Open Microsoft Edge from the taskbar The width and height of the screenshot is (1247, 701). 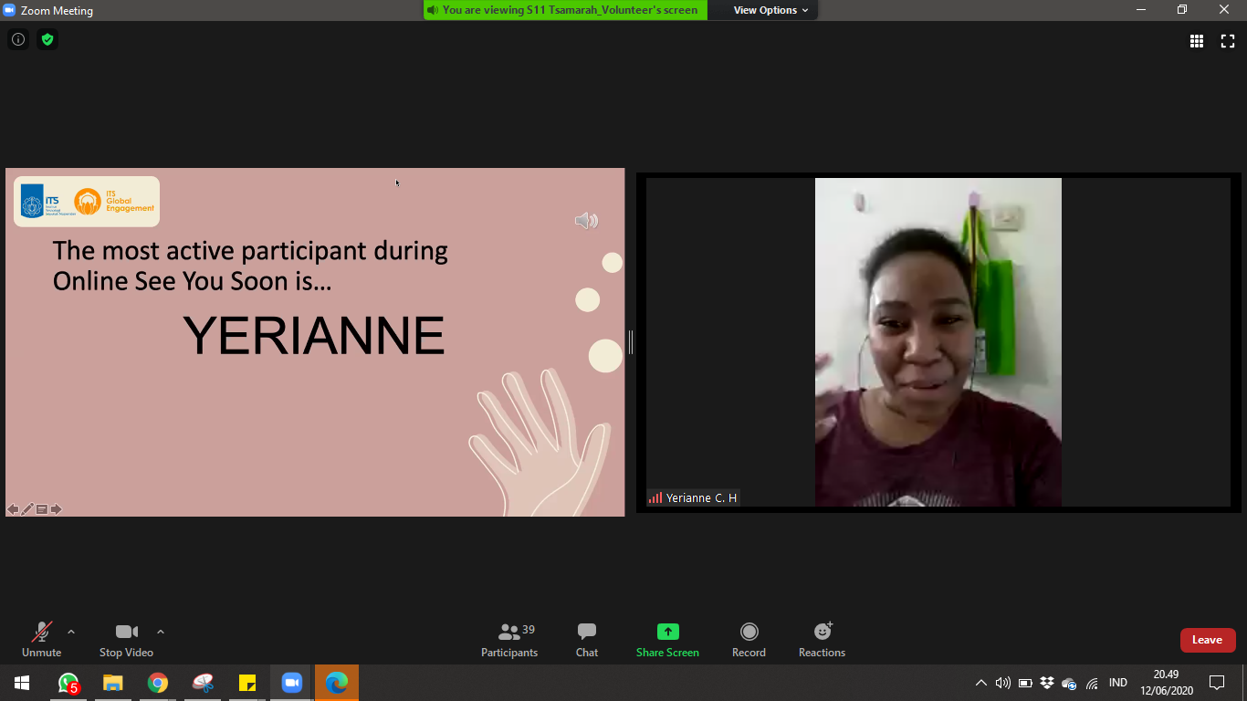pos(337,683)
